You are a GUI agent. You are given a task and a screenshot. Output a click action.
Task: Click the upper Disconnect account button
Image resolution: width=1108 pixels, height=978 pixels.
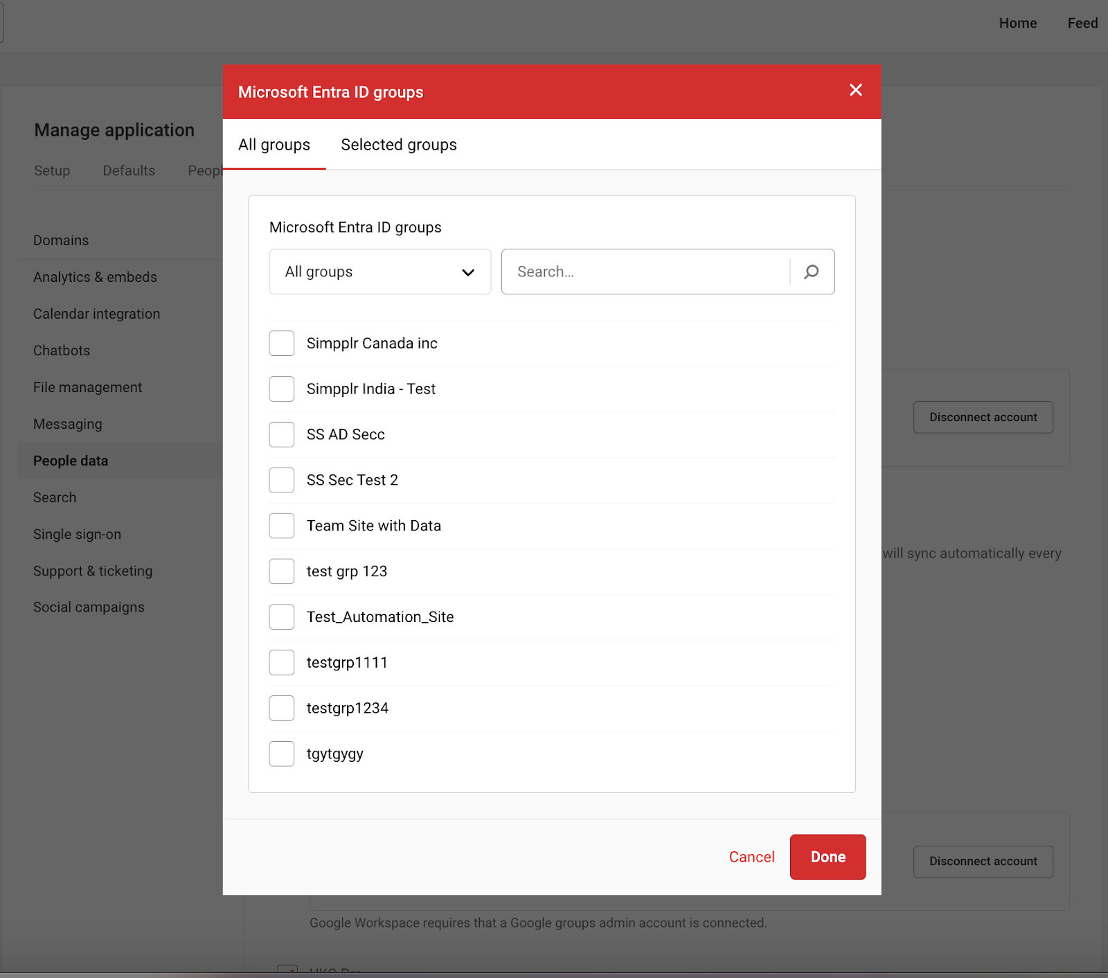(983, 417)
